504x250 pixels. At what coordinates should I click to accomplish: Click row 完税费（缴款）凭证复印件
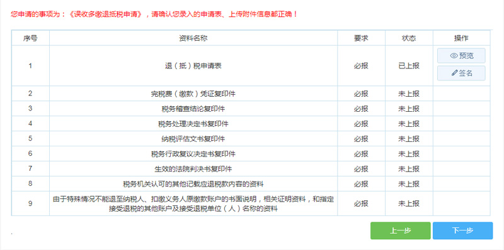(x=251, y=94)
